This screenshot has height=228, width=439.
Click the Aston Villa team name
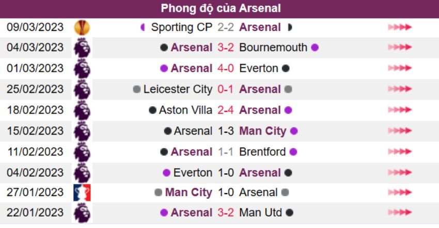(185, 110)
